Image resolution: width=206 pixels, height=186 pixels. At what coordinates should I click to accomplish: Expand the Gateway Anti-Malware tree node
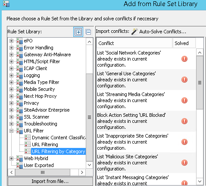[x=11, y=55]
